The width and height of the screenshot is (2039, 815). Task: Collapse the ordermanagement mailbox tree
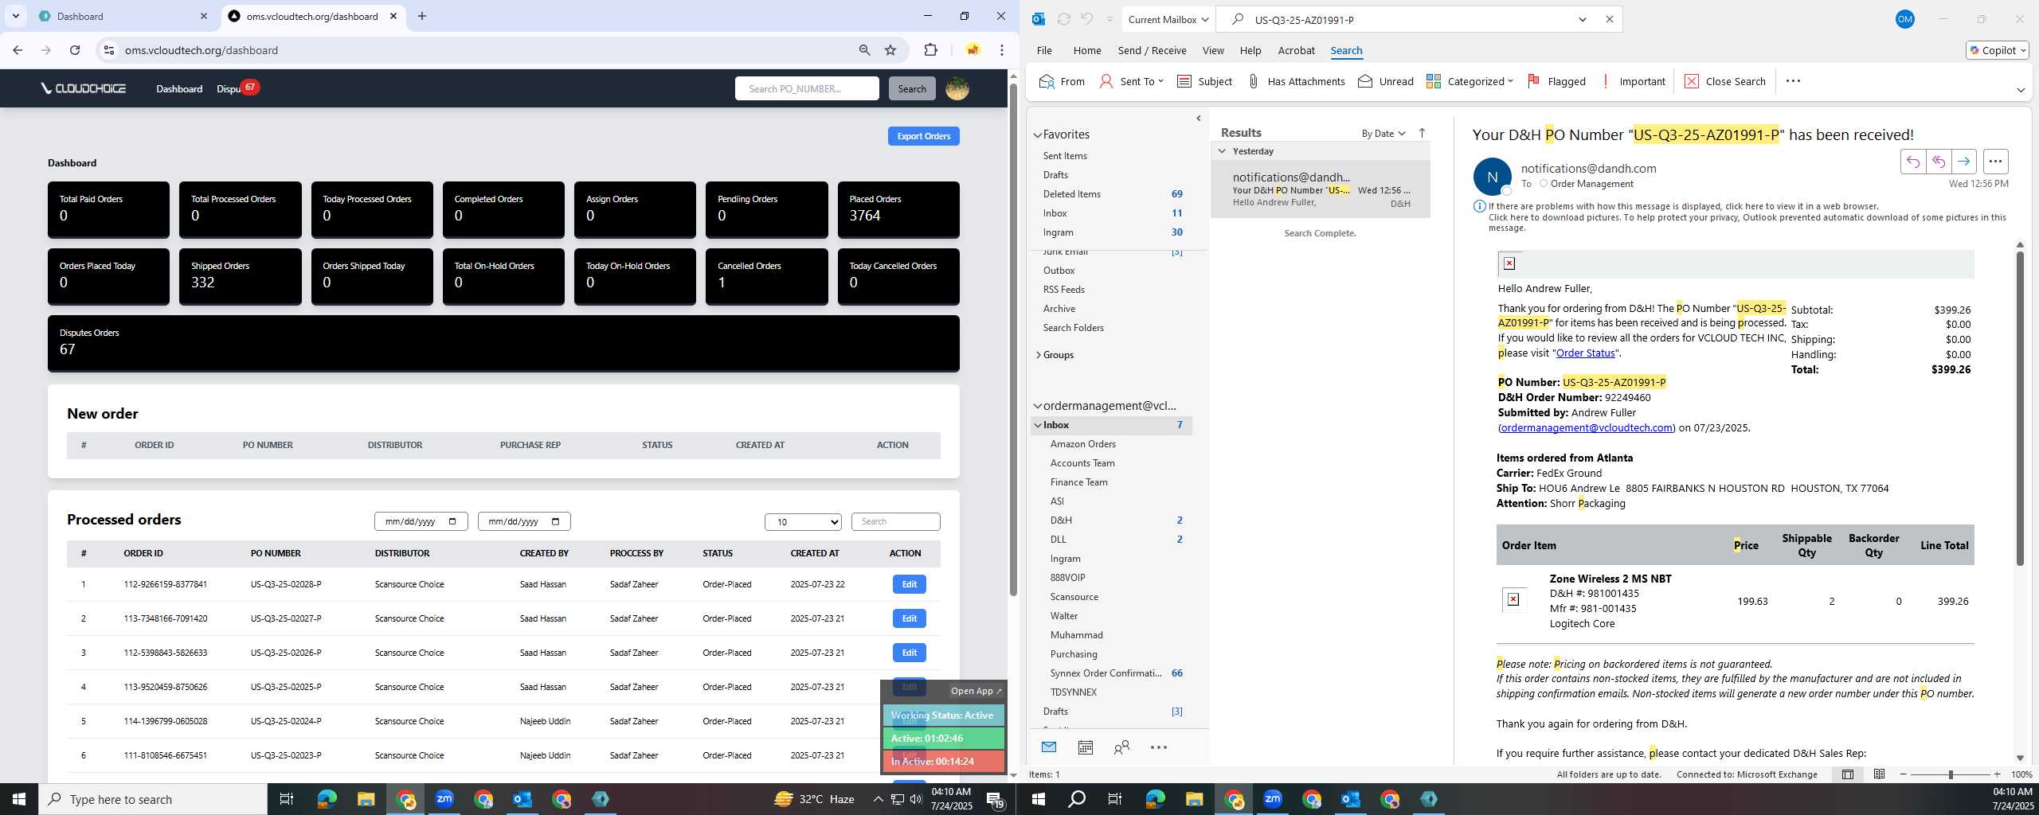[1038, 406]
